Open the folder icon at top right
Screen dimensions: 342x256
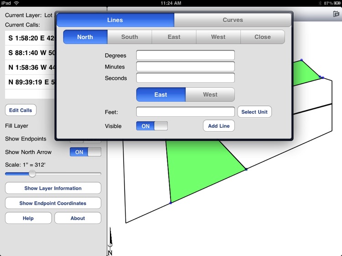coord(336,14)
